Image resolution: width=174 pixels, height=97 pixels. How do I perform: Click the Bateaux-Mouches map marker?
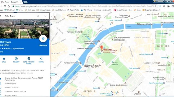(138, 24)
